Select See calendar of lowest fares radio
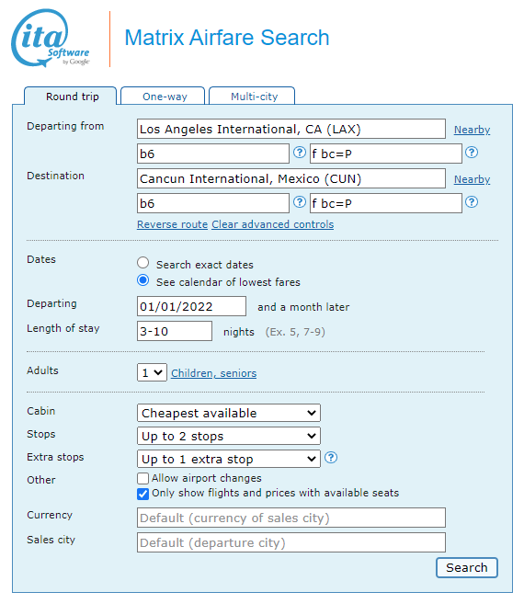The image size is (524, 615). pos(142,280)
